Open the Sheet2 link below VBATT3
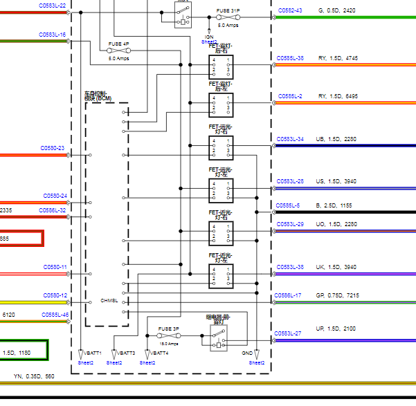This screenshot has width=416, height=406. click(x=114, y=363)
